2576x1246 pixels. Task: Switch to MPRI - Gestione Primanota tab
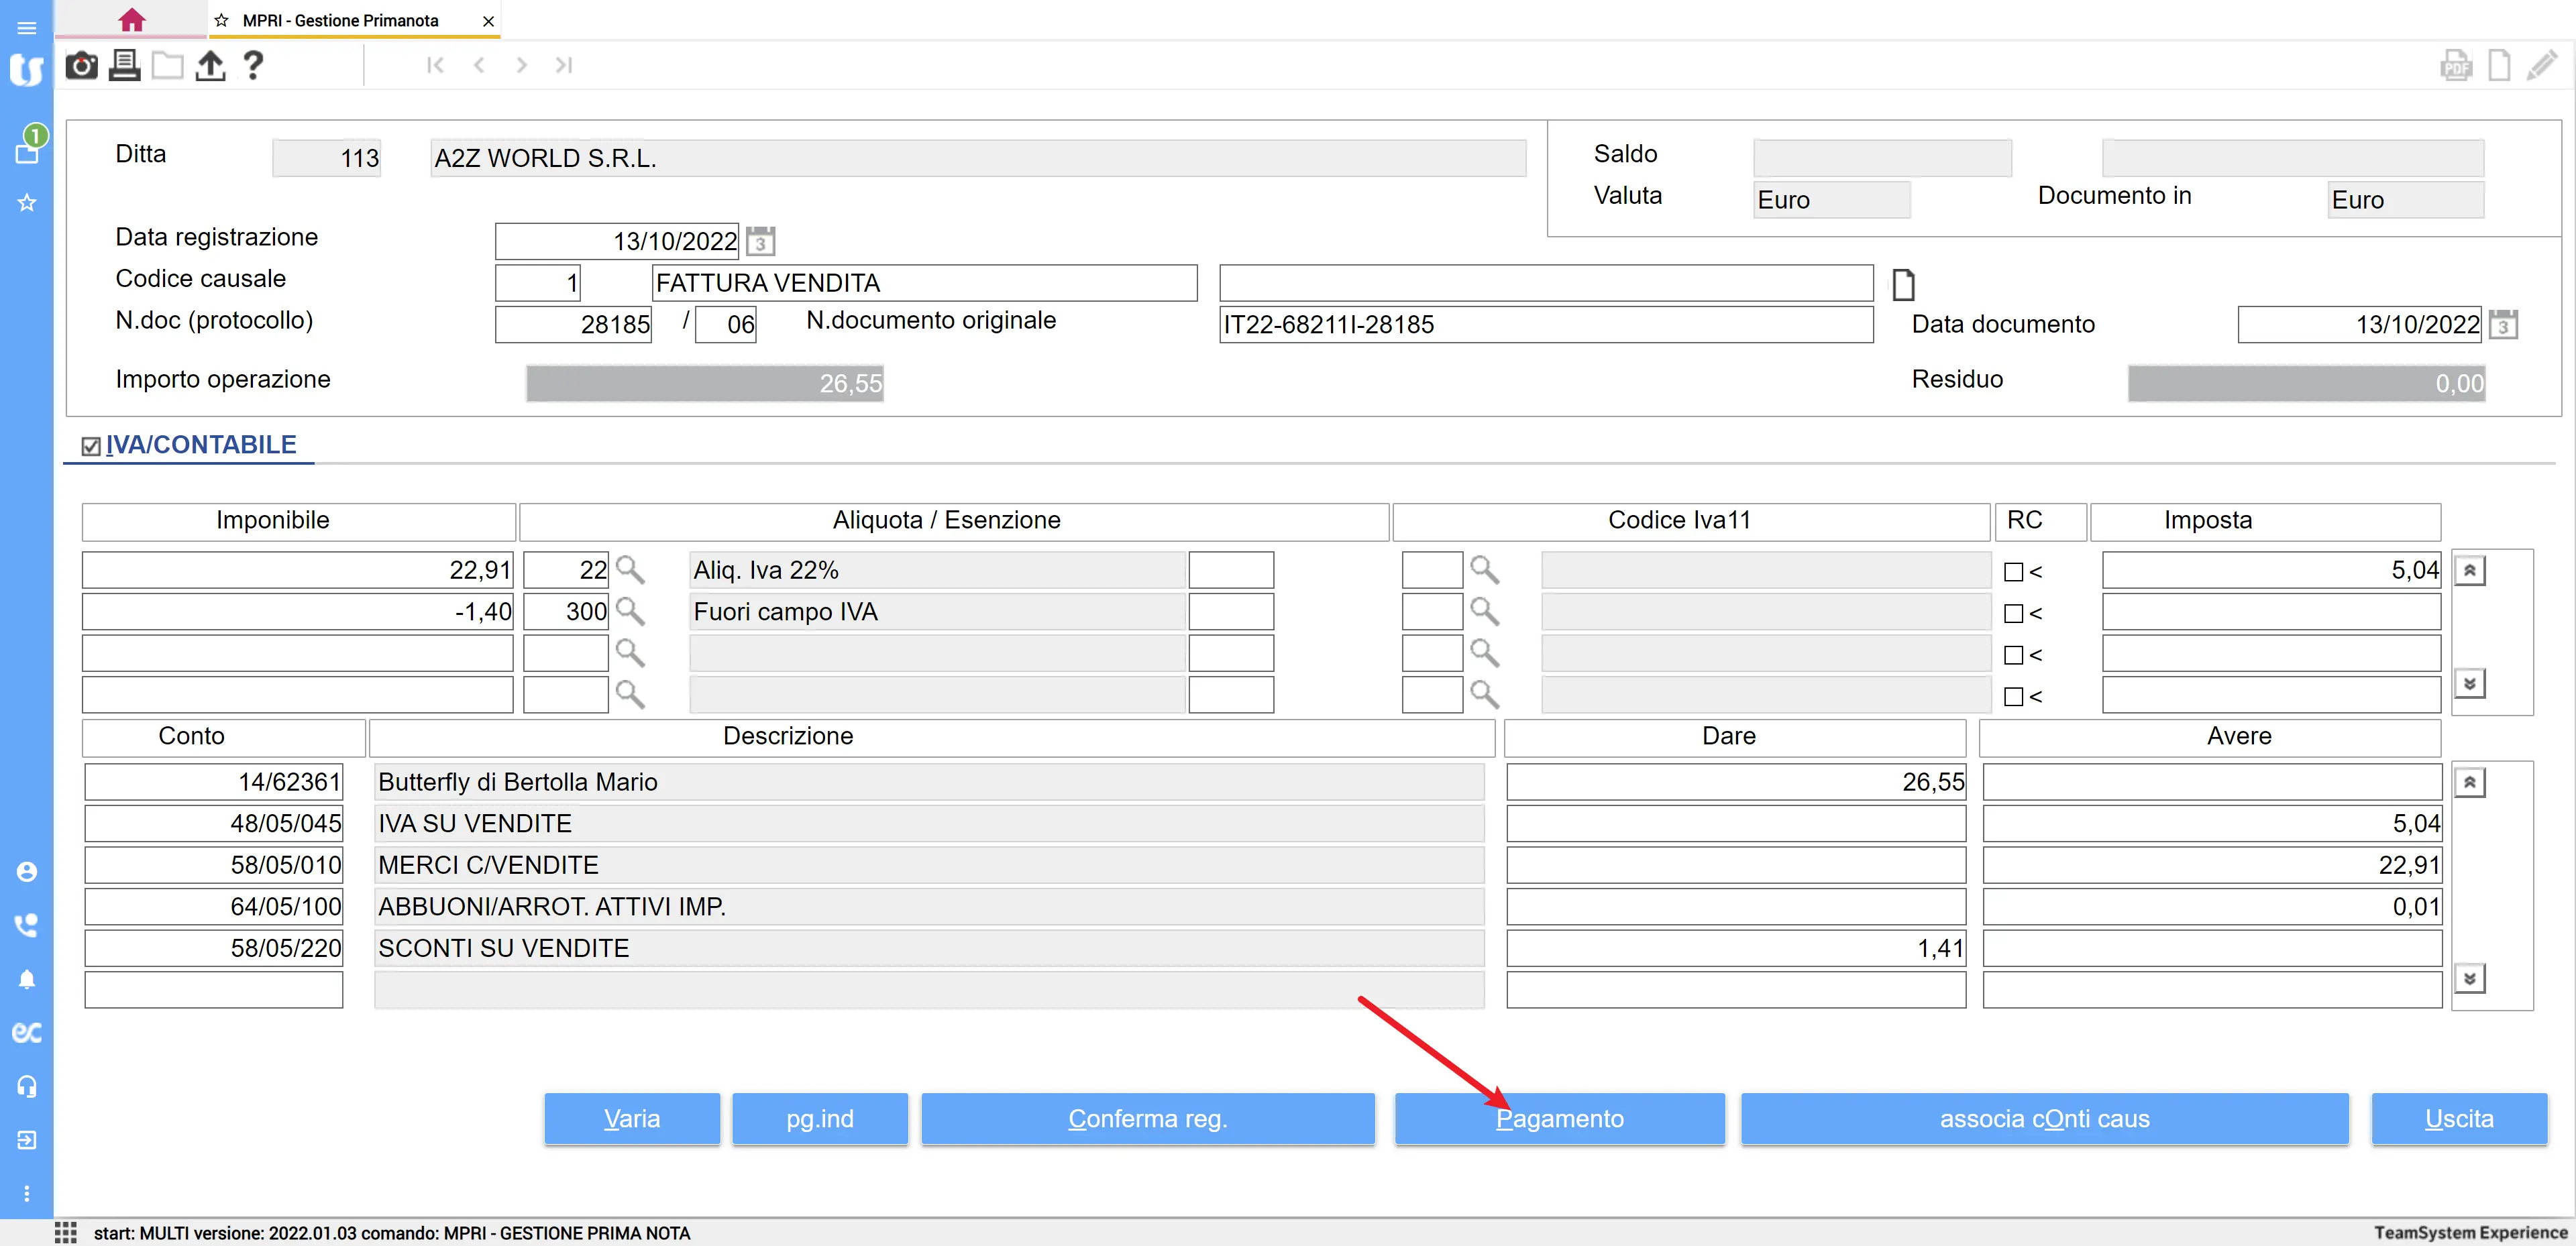click(340, 20)
